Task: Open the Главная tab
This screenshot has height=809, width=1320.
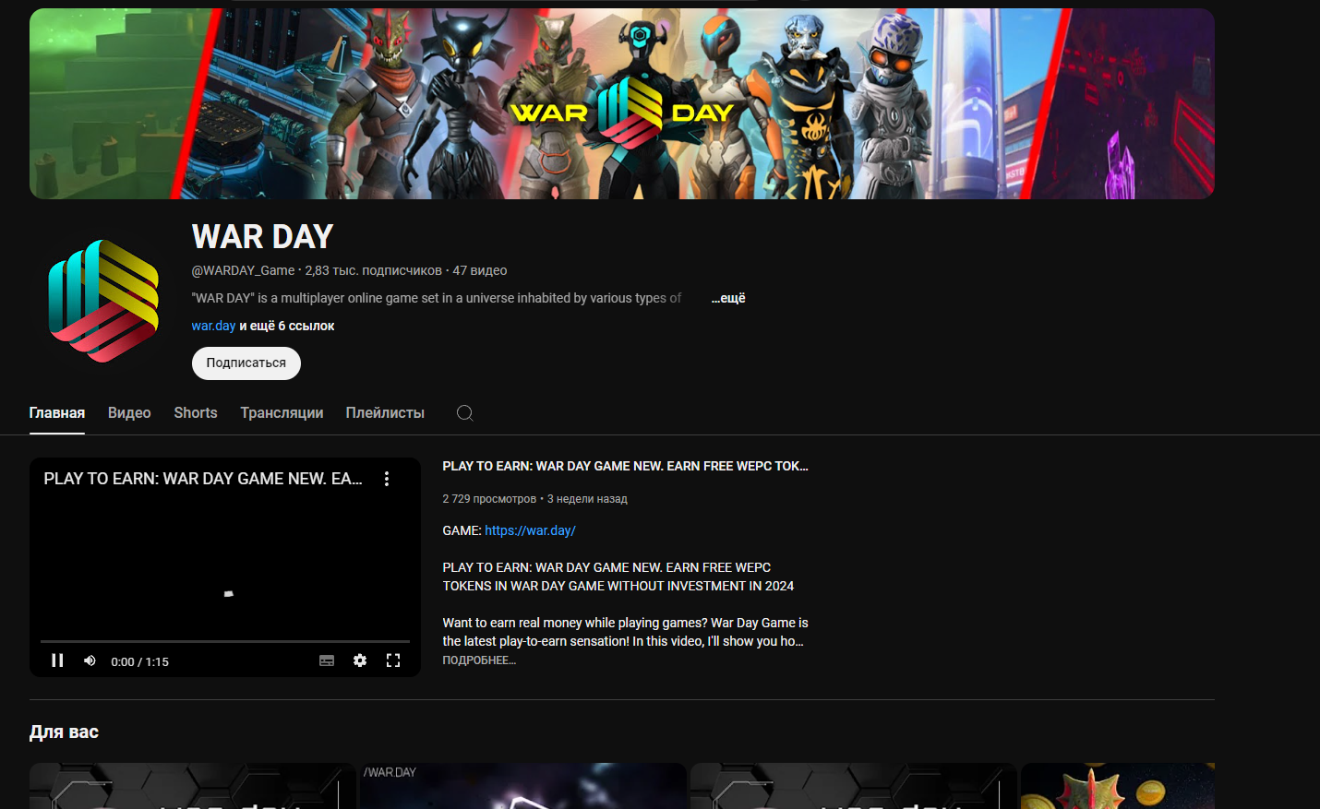Action: coord(57,413)
